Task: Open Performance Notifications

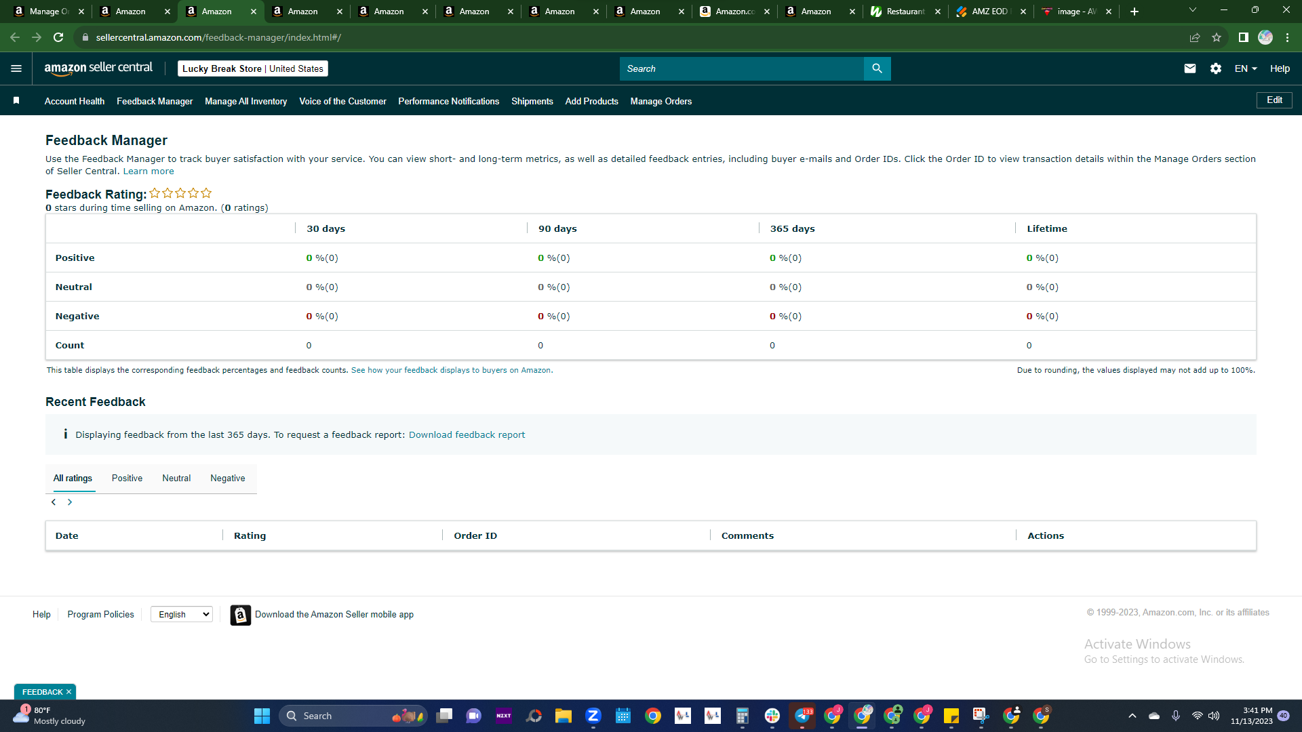Action: point(449,101)
